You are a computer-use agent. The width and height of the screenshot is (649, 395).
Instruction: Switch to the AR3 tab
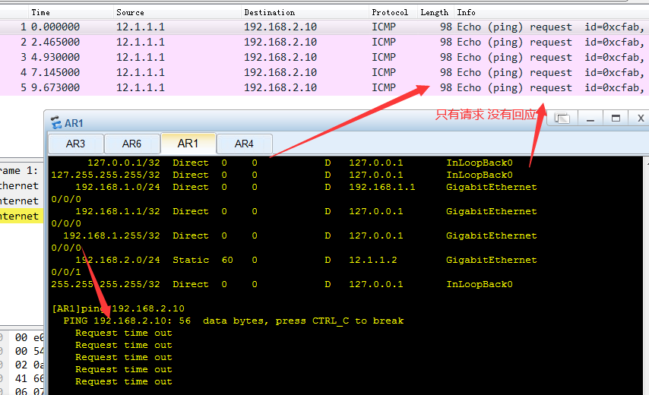[75, 144]
